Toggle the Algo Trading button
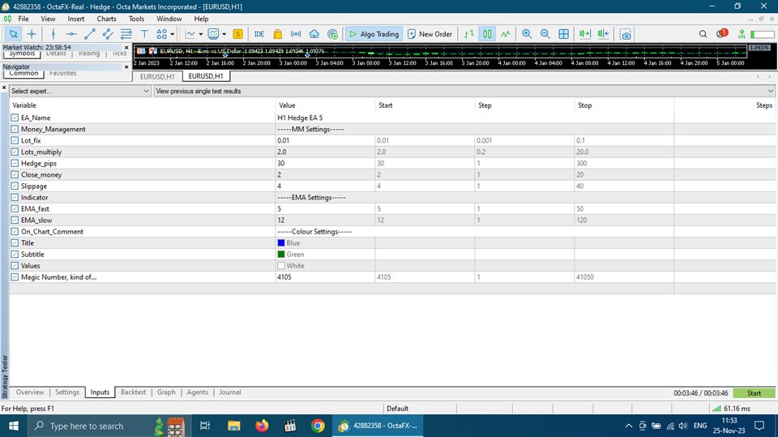This screenshot has height=437, width=778. click(x=374, y=34)
